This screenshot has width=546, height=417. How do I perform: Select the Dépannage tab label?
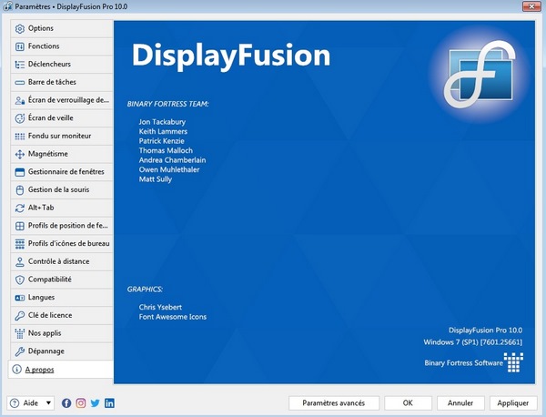pos(46,351)
